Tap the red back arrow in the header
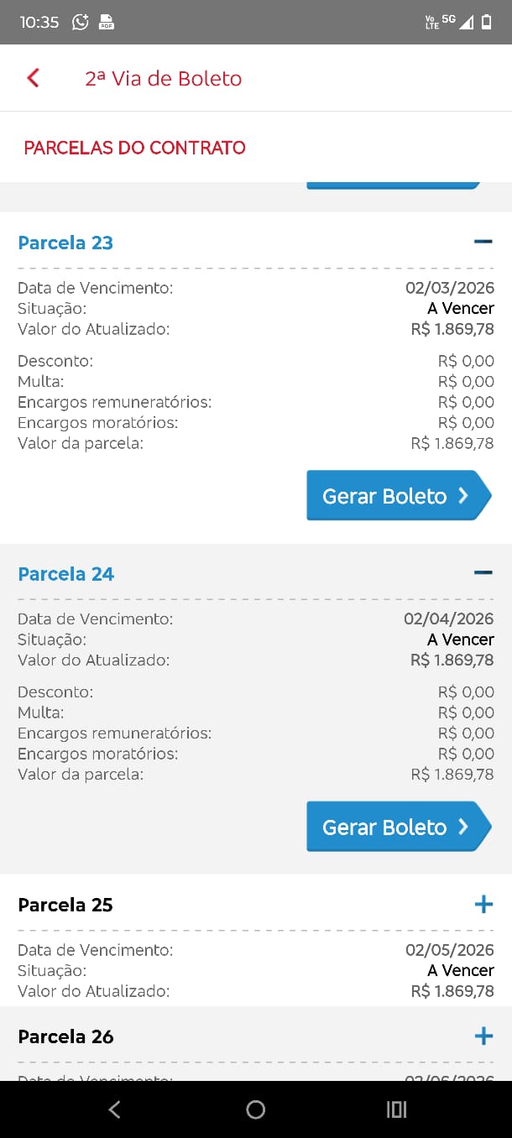Screen dimensions: 512x1138 coord(34,78)
